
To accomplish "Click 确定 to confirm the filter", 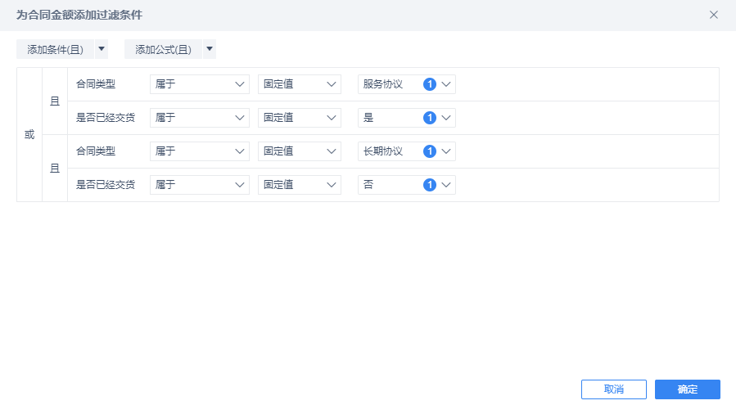I will [688, 389].
